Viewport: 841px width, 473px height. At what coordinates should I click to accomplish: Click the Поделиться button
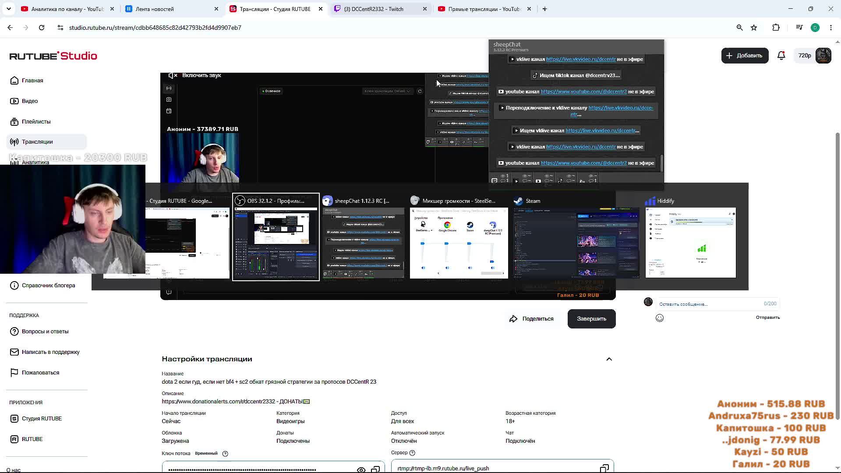tap(531, 319)
